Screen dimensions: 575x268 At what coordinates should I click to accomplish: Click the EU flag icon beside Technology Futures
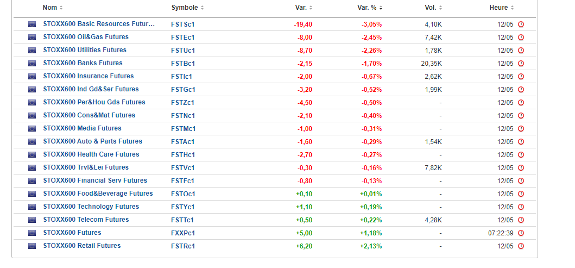(x=32, y=207)
